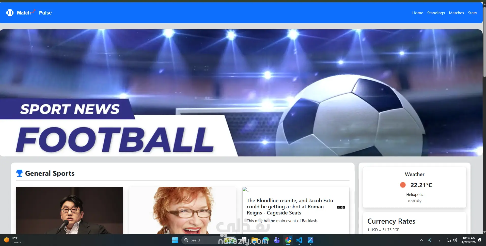Click the 22.21°C temperature value
Viewport: 486px width, 246px height.
point(421,185)
